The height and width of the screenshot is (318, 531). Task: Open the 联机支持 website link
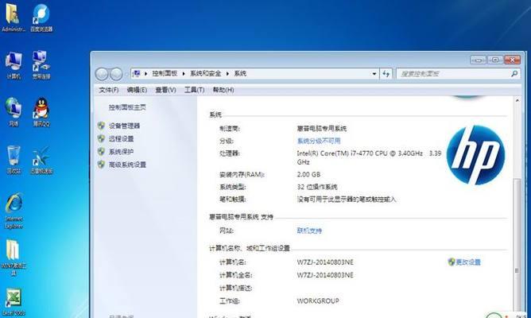309,231
